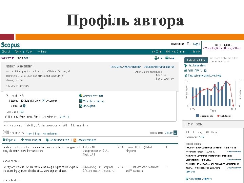Open the document titled with lossy dielectric slab
The height and width of the screenshot is (183, 244).
pyautogui.click(x=41, y=149)
